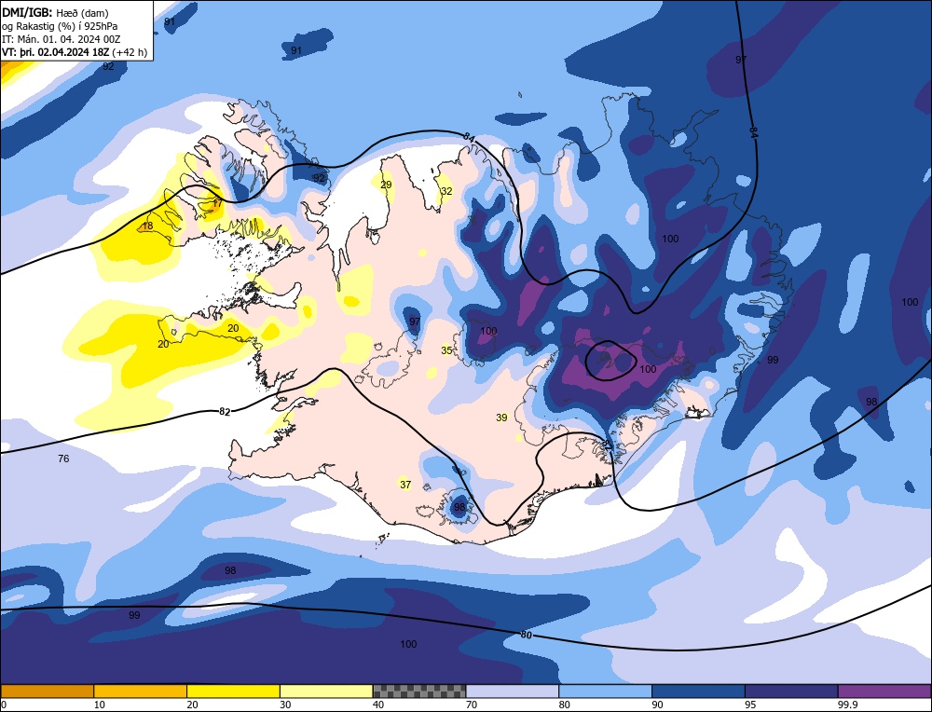Click the '35' humidity value on map
The height and width of the screenshot is (712, 932).
click(446, 350)
